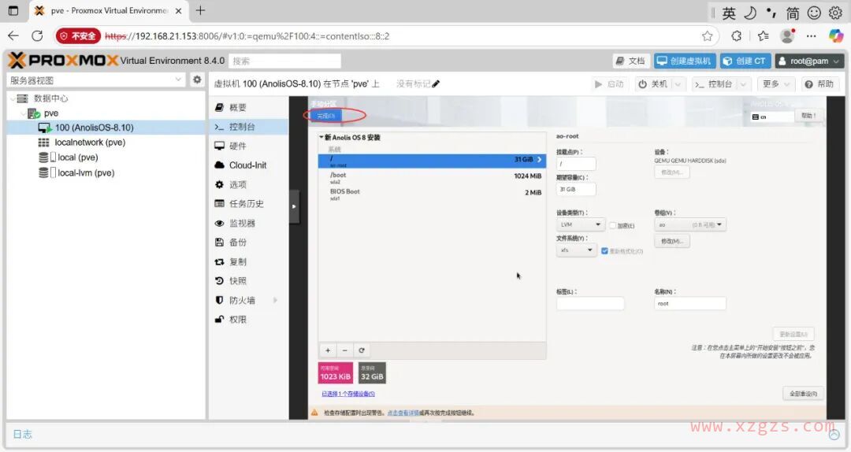Switch to the 硬件 hardware tab
Image resolution: width=851 pixels, height=452 pixels.
(x=237, y=146)
